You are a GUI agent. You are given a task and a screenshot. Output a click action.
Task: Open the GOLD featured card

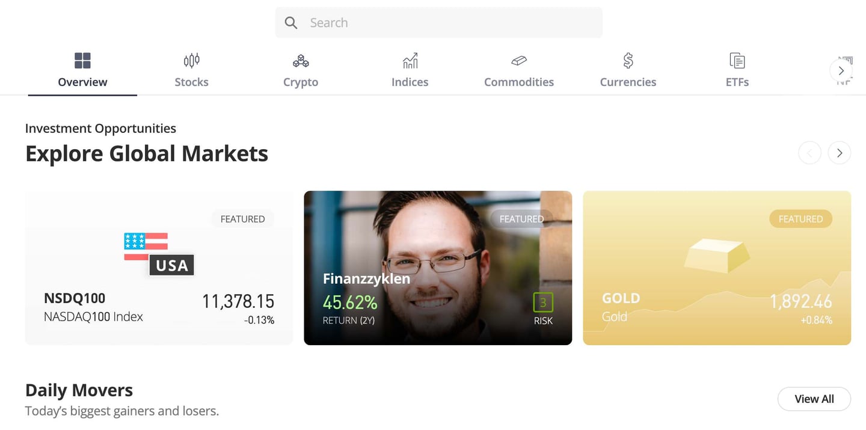point(717,268)
